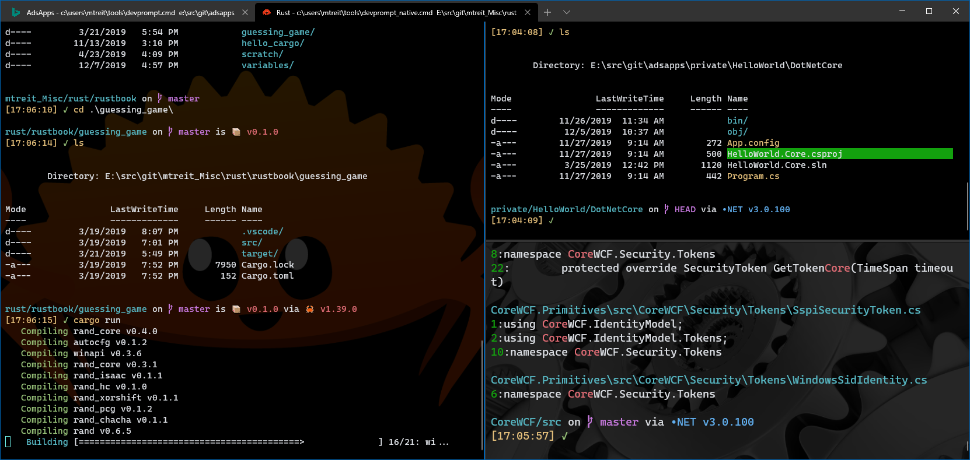
Task: Click the package icon before v0.1.0 via
Action: [236, 309]
